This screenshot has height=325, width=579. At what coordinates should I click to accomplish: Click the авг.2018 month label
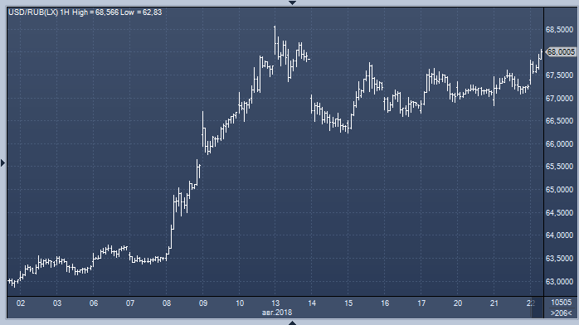click(277, 313)
